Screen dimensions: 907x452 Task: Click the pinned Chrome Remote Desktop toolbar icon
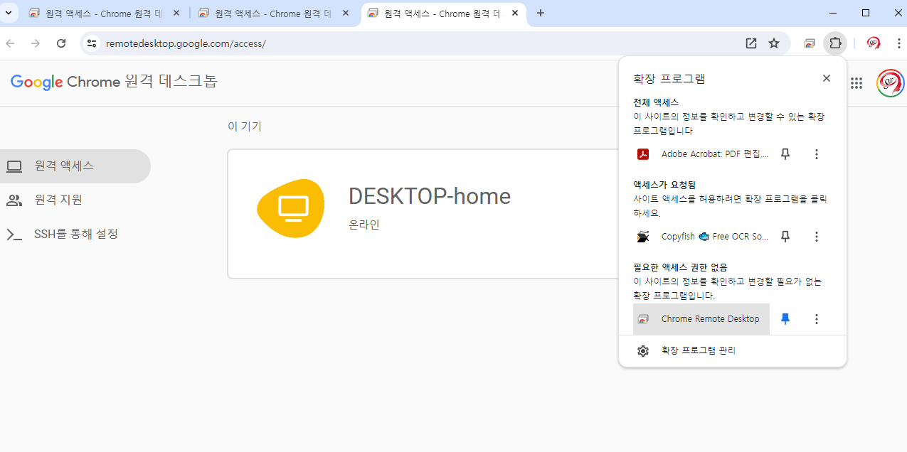point(810,43)
